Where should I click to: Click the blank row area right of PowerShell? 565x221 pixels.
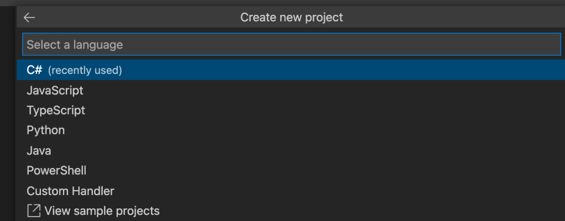pyautogui.click(x=332, y=171)
